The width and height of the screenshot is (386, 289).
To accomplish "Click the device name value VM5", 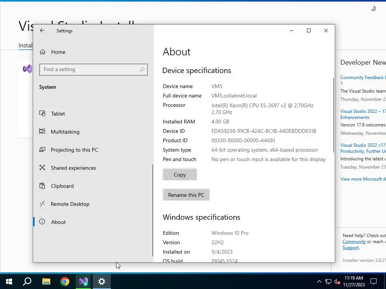I will point(217,86).
